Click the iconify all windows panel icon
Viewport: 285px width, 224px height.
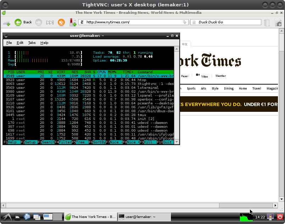click(x=37, y=217)
